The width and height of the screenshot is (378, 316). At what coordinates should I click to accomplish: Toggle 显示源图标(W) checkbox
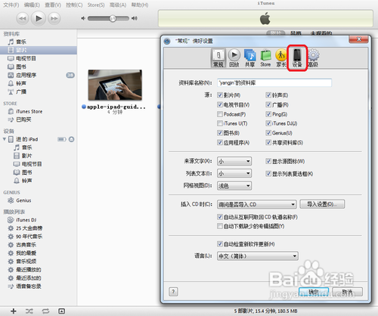click(268, 161)
